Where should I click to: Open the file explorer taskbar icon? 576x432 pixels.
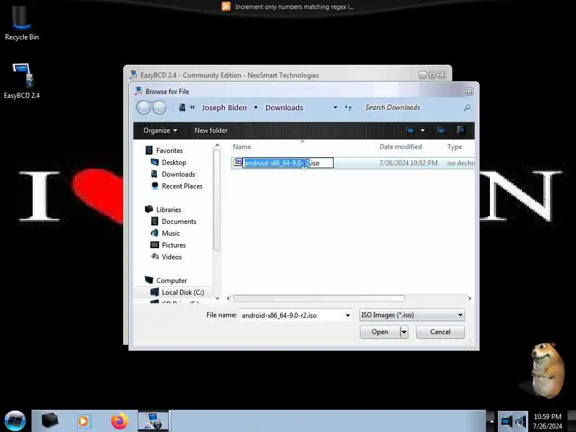(x=50, y=421)
